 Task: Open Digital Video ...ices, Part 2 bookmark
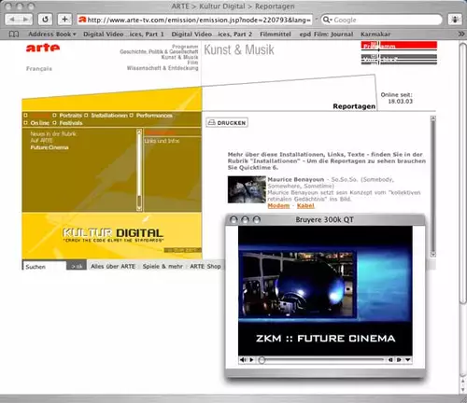coord(212,34)
